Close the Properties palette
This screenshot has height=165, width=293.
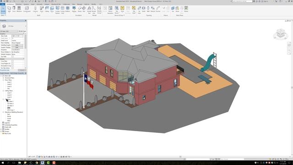click(x=26, y=20)
